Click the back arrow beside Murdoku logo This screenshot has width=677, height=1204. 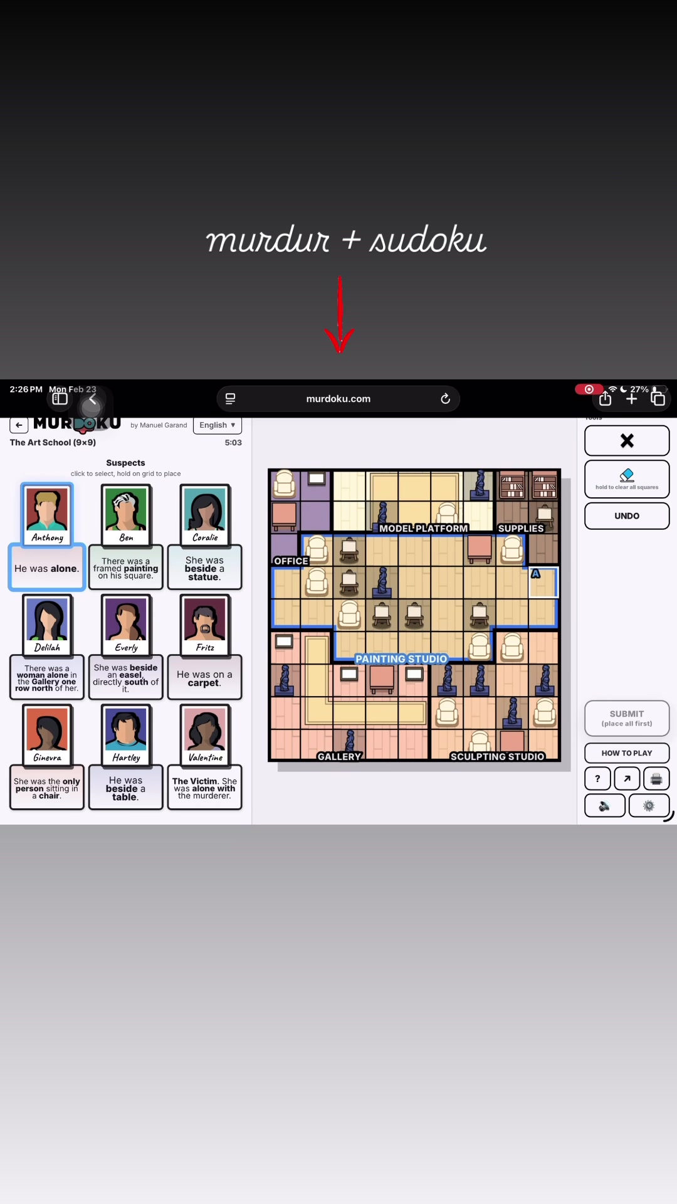[19, 425]
